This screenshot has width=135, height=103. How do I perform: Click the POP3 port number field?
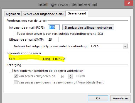click(x=54, y=27)
